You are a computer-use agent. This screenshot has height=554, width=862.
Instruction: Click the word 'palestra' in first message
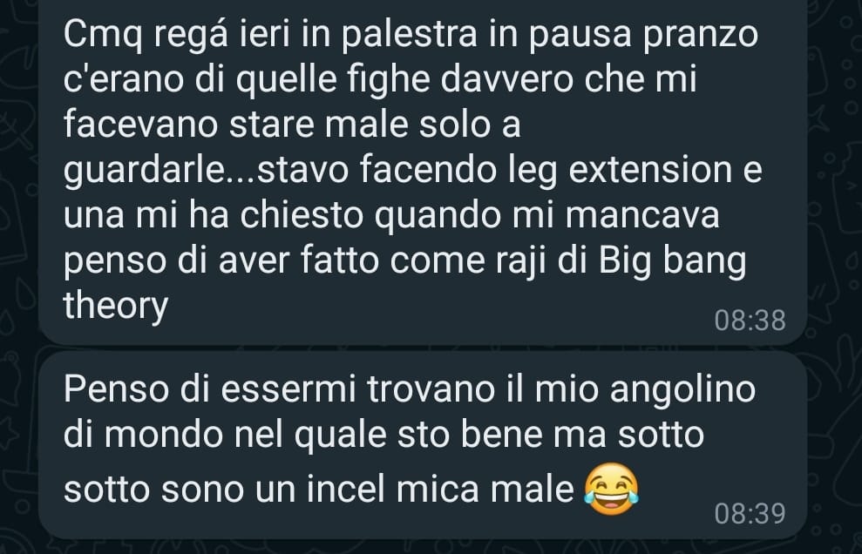tap(409, 35)
